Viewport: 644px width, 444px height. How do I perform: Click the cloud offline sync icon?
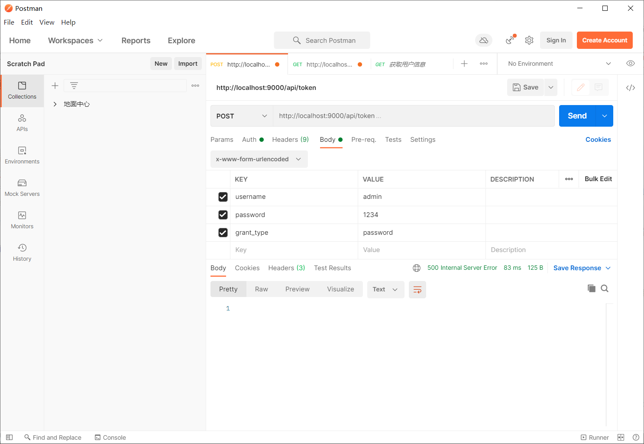484,40
